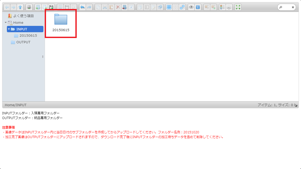Collapse the INPUT folder tree arrow

click(9, 29)
